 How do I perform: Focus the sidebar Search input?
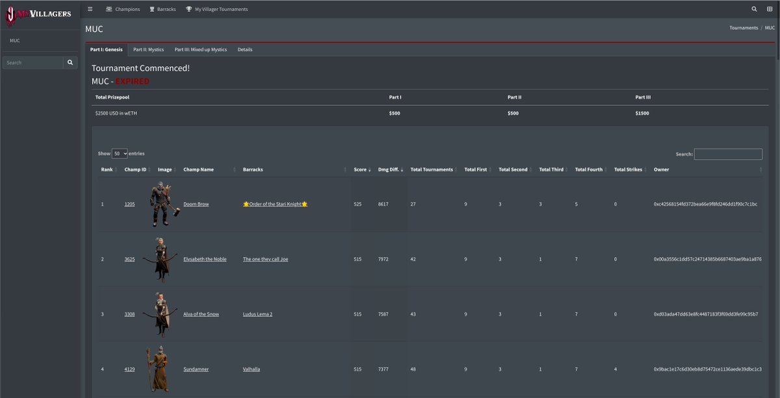click(33, 62)
